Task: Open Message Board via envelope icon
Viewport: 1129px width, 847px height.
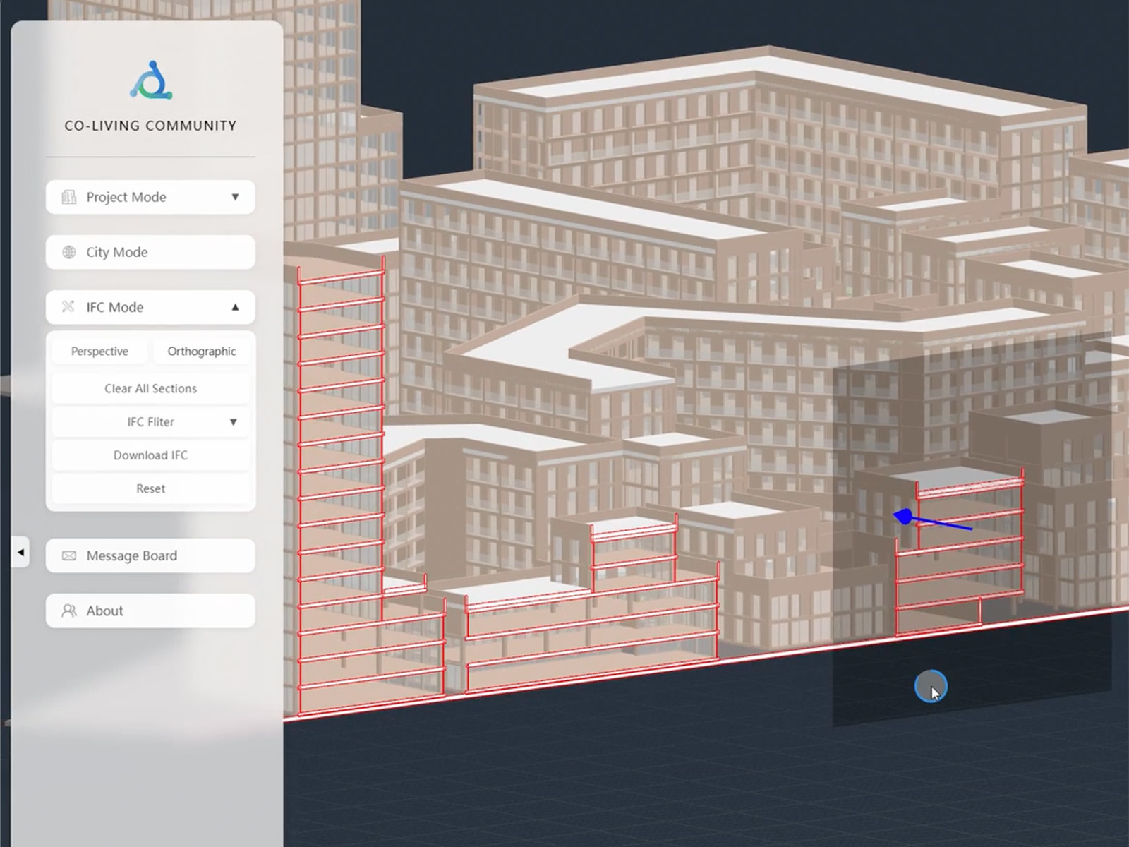Action: point(68,555)
